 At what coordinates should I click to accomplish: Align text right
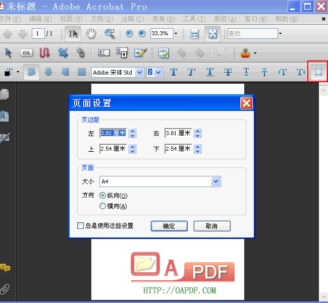tap(65, 72)
